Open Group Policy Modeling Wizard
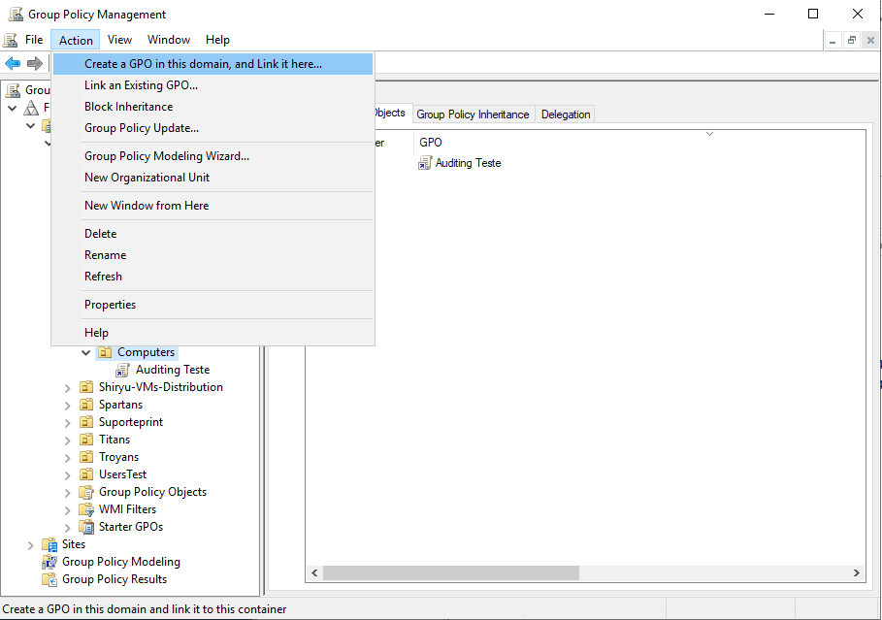 (x=166, y=156)
